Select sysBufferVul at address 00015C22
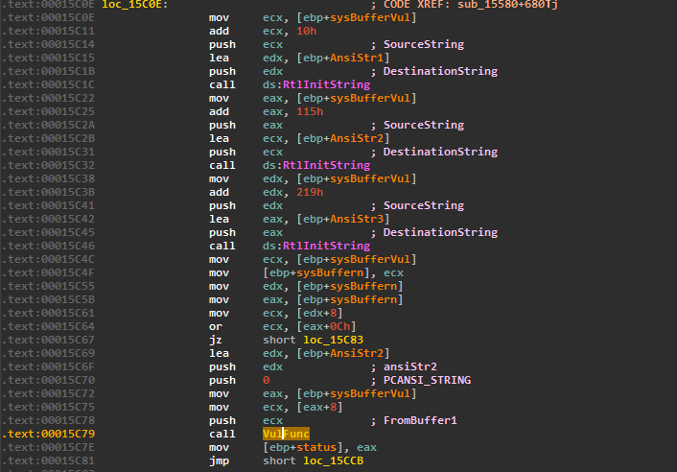 tap(370, 98)
